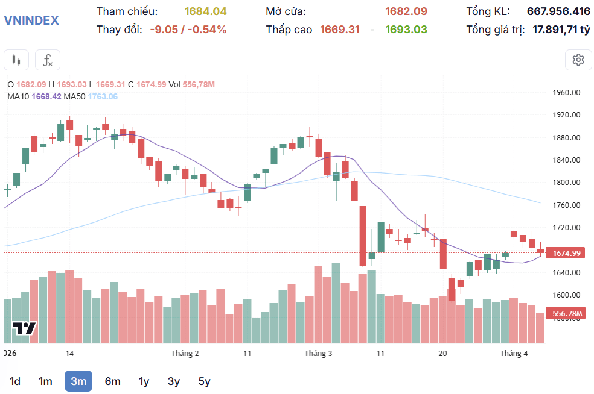Click the Tháng 3 date marker
The image size is (594, 394).
click(x=318, y=354)
